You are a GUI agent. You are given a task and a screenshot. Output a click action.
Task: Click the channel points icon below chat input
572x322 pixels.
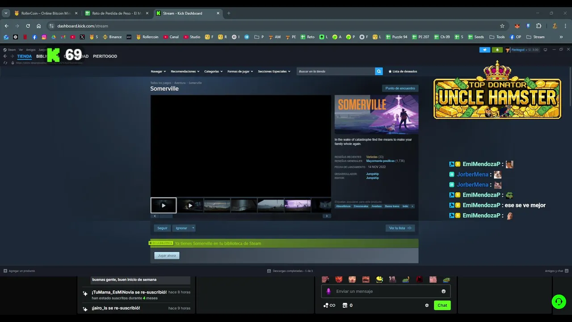[329, 305]
